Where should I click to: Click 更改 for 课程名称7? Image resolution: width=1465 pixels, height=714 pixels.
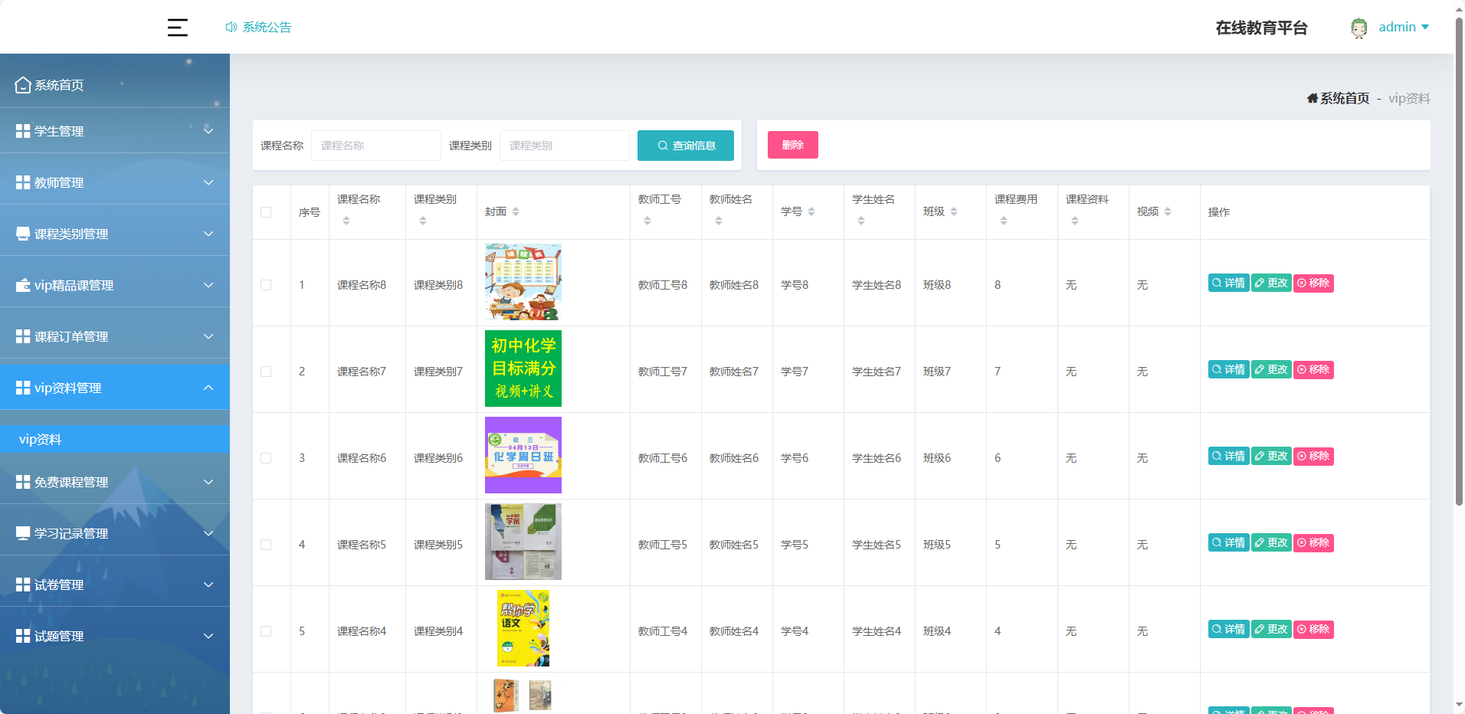tap(1271, 369)
